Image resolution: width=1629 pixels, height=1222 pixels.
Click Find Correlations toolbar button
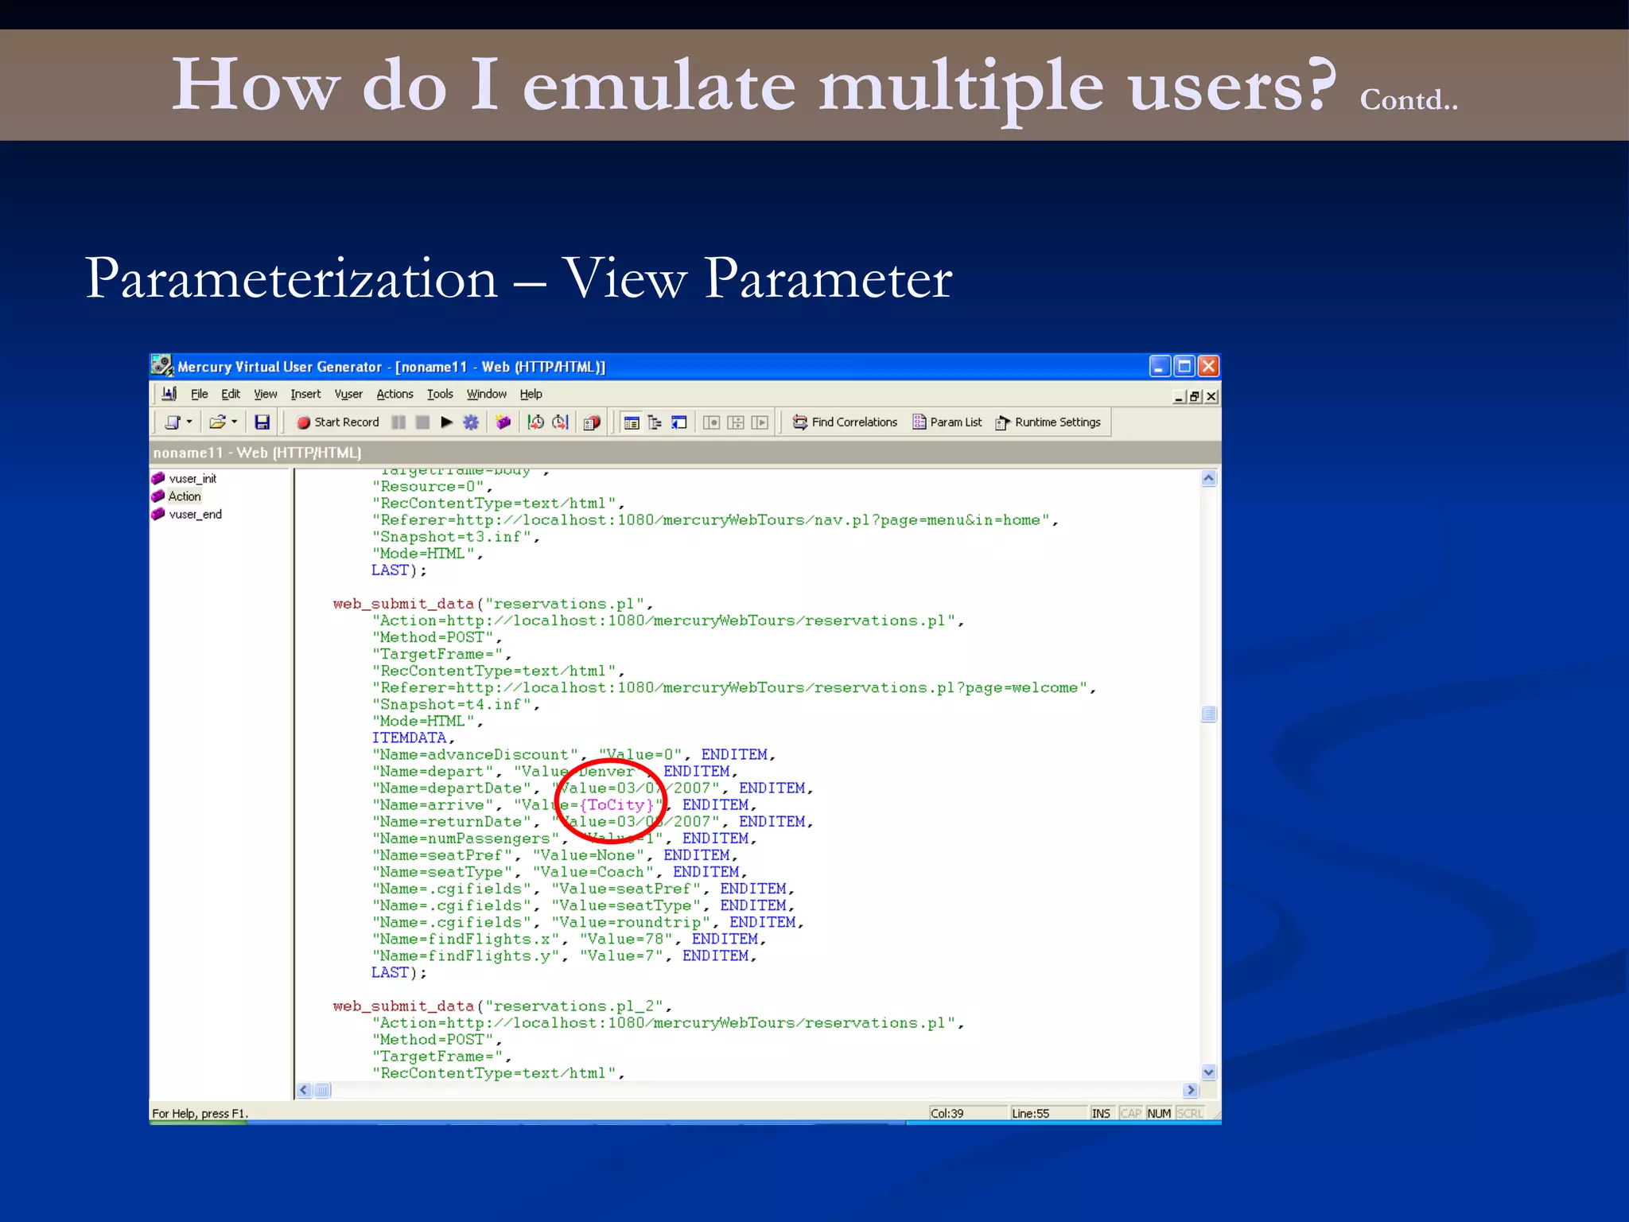point(845,422)
